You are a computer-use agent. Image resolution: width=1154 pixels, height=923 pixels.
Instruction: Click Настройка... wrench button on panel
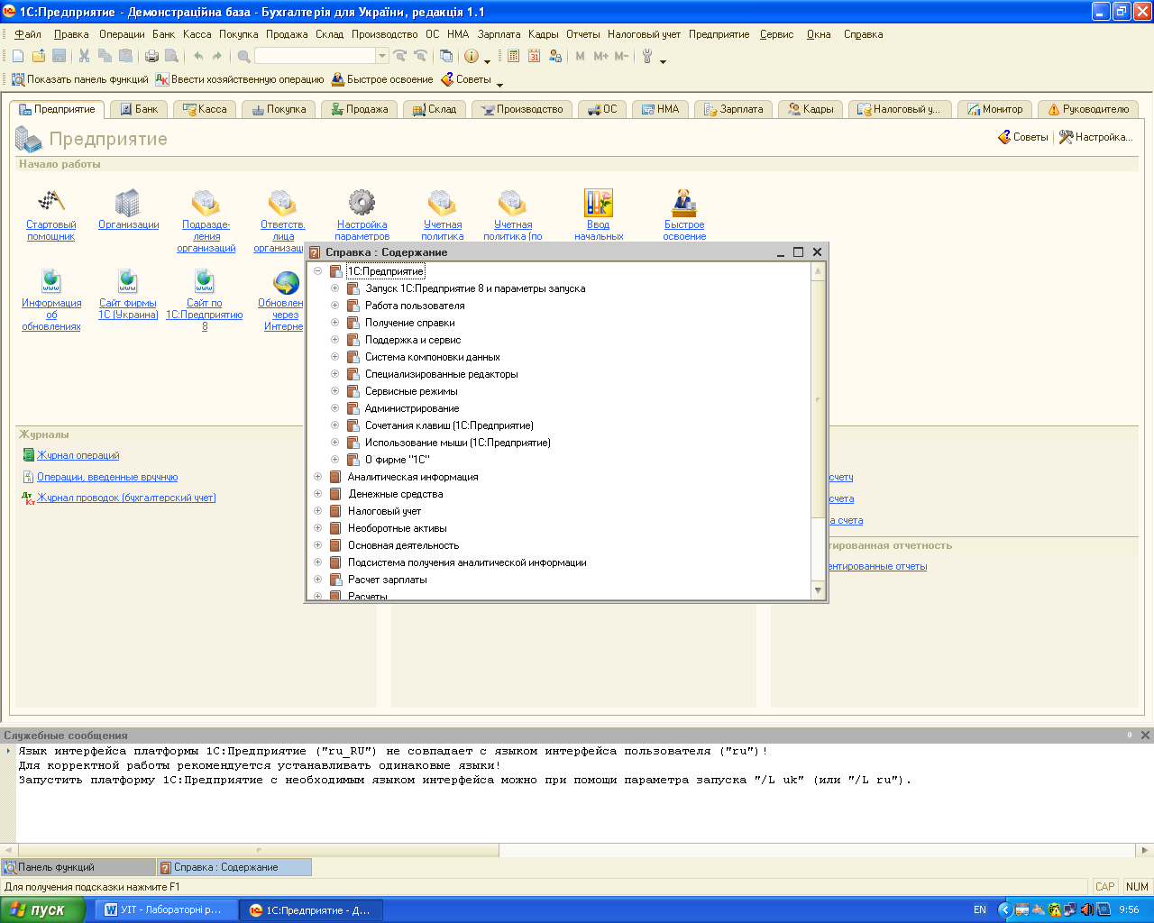(x=1095, y=137)
